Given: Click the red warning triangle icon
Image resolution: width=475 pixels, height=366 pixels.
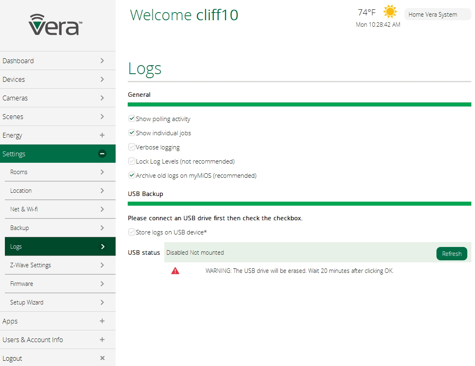Looking at the screenshot, I should tap(175, 271).
